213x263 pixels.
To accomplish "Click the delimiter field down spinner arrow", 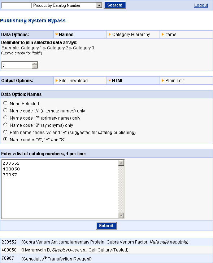I will point(34,67).
